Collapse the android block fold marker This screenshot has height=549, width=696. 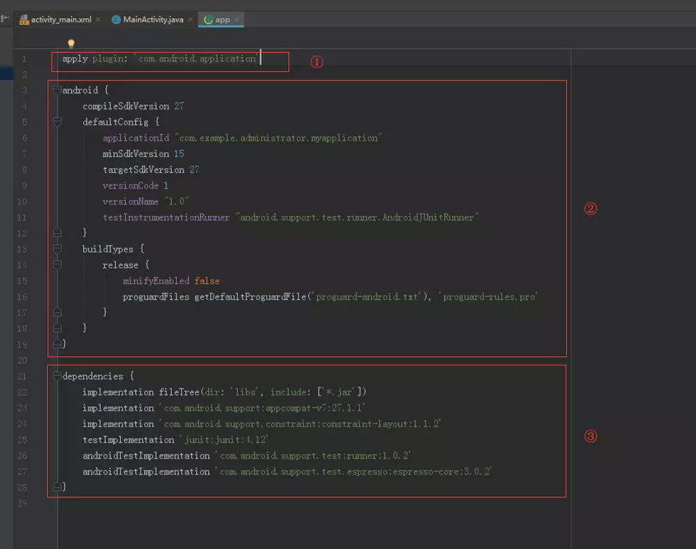(x=57, y=90)
